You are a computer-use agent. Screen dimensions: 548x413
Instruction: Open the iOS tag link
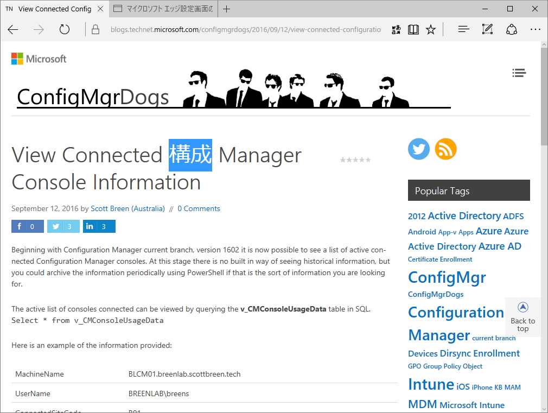click(x=463, y=386)
